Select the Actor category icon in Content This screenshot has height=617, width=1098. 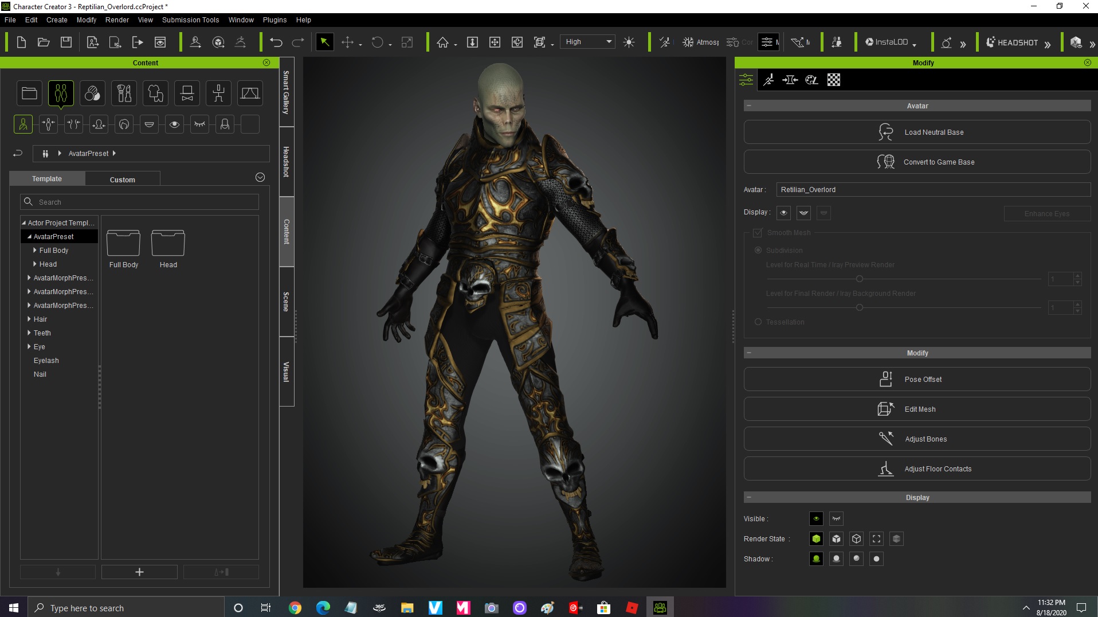point(61,93)
